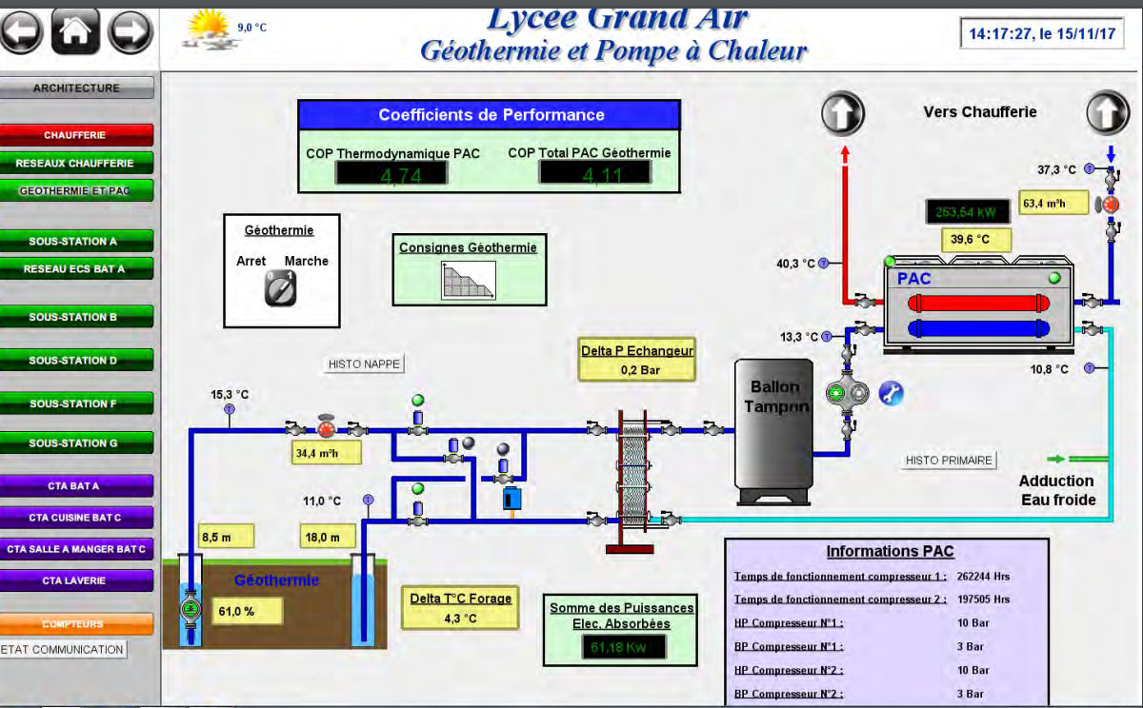Click the HISTO NAPPE button
Viewport: 1143px width, 708px height.
coord(364,364)
